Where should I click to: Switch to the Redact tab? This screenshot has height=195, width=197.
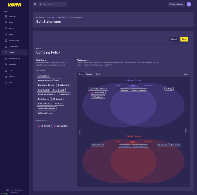tap(89, 74)
